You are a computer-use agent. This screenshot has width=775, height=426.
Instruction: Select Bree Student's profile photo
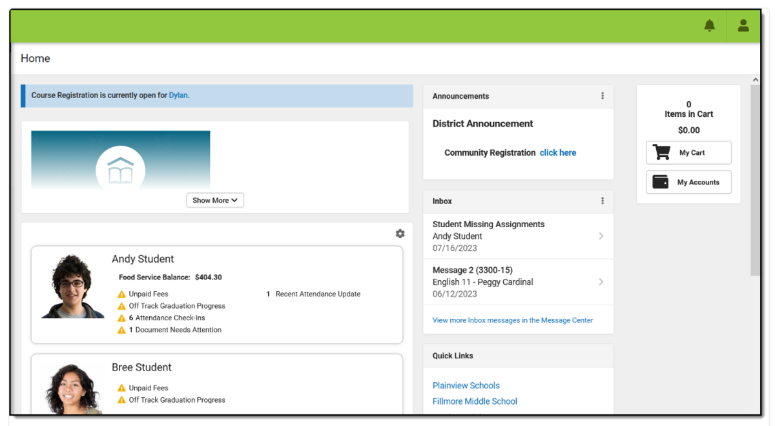[72, 389]
